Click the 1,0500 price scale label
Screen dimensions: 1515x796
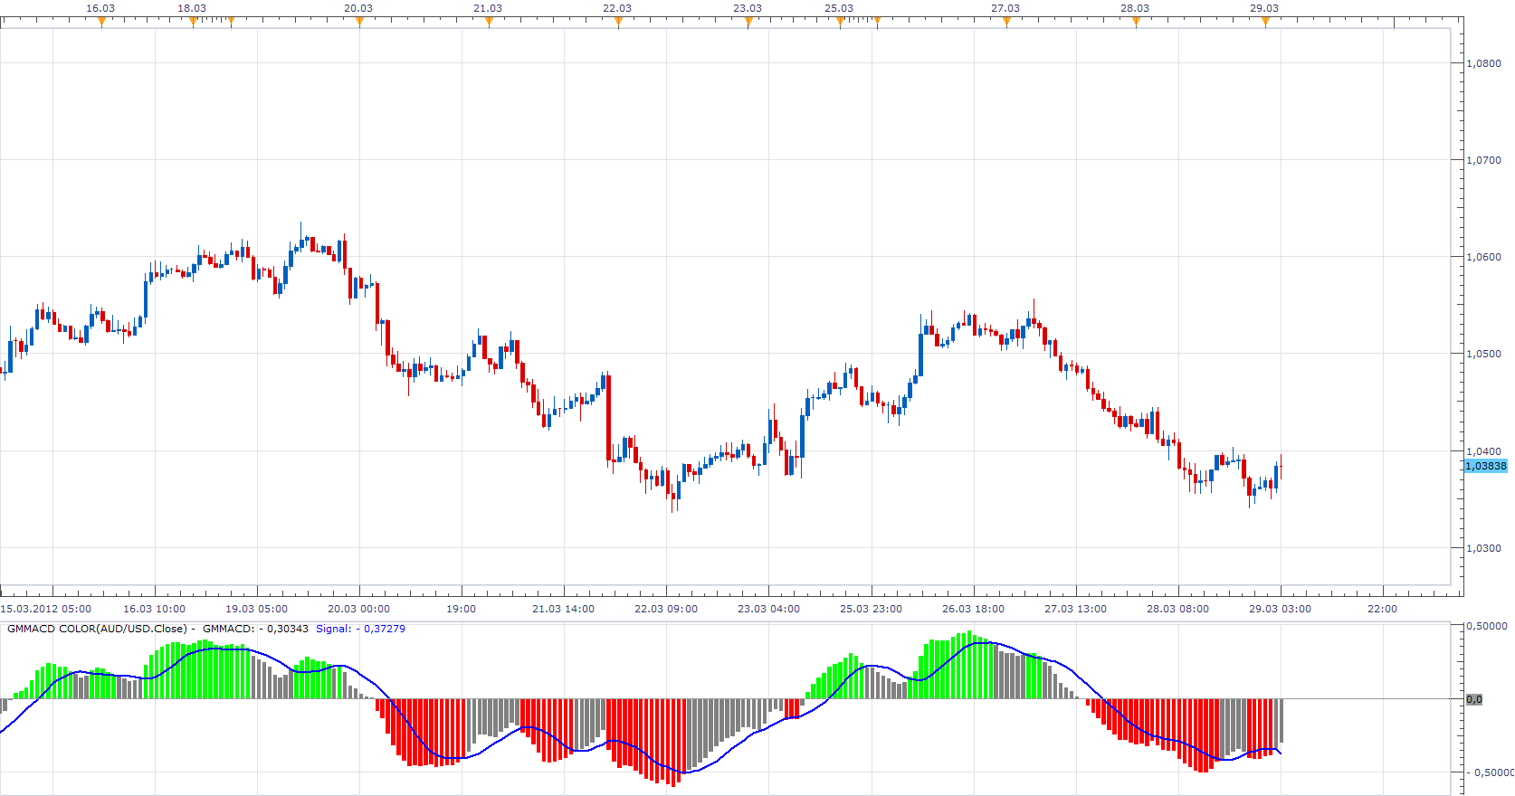[x=1484, y=354]
